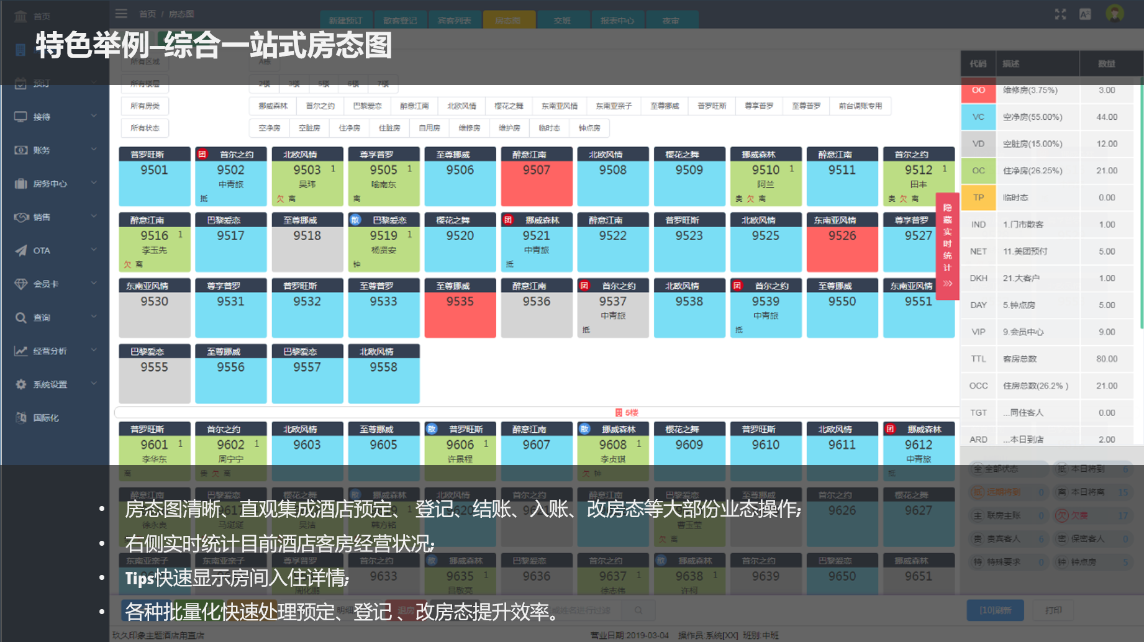Toggle the 贵宾客人 filter pill
1144x642 pixels.
click(x=1009, y=539)
